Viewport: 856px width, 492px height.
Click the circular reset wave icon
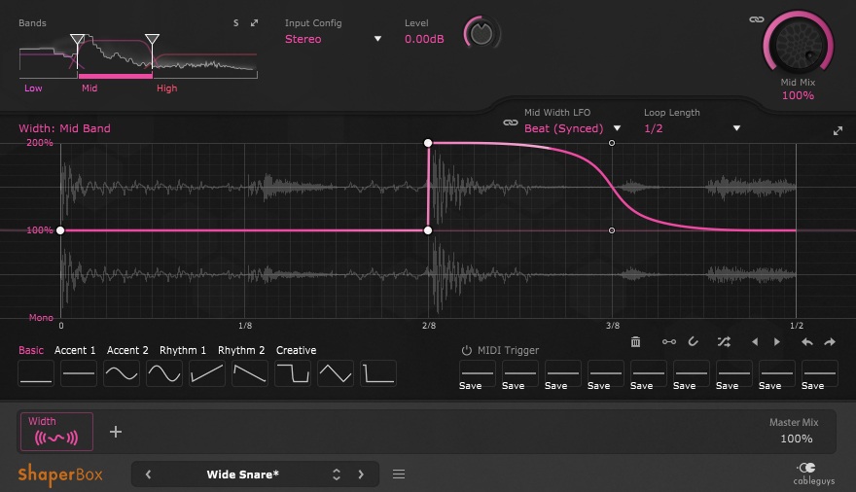click(694, 342)
